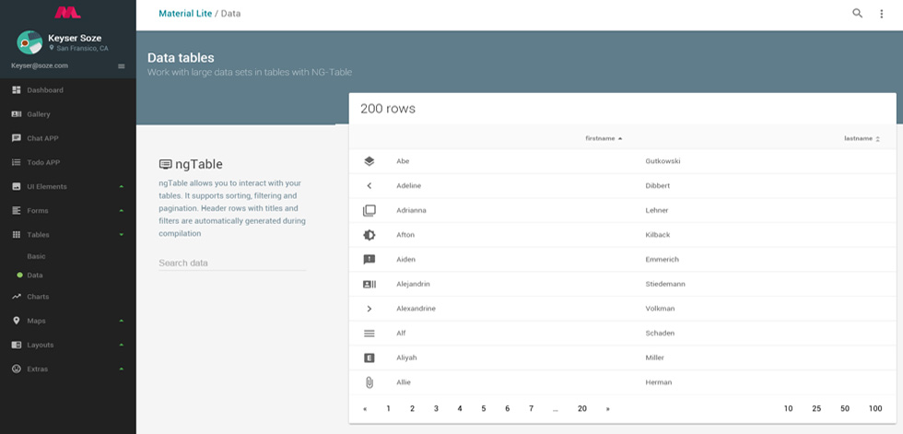Screen dimensions: 903x434
Task: Click the Keyser@soze.com email text
Action: click(40, 66)
